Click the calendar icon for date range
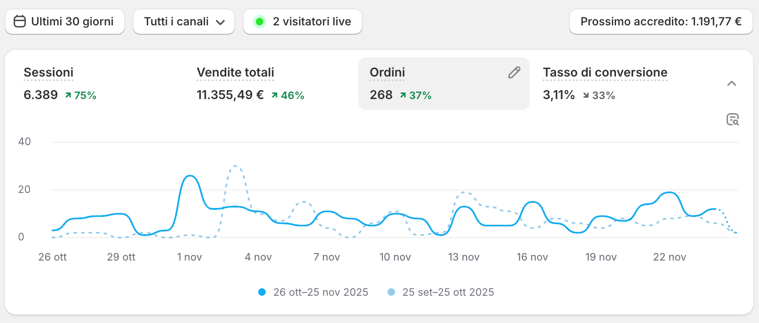 point(19,22)
